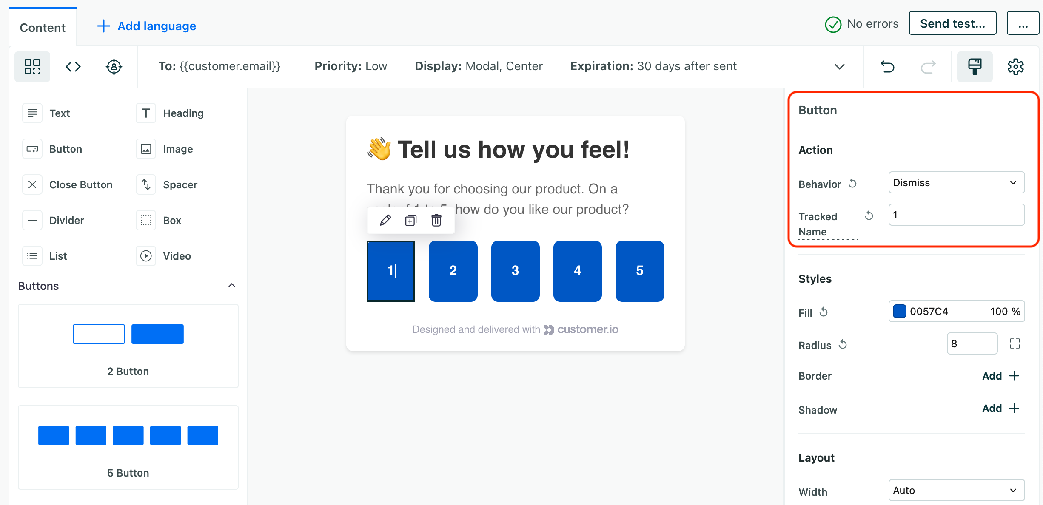Click the visual editor grid view icon

[33, 66]
